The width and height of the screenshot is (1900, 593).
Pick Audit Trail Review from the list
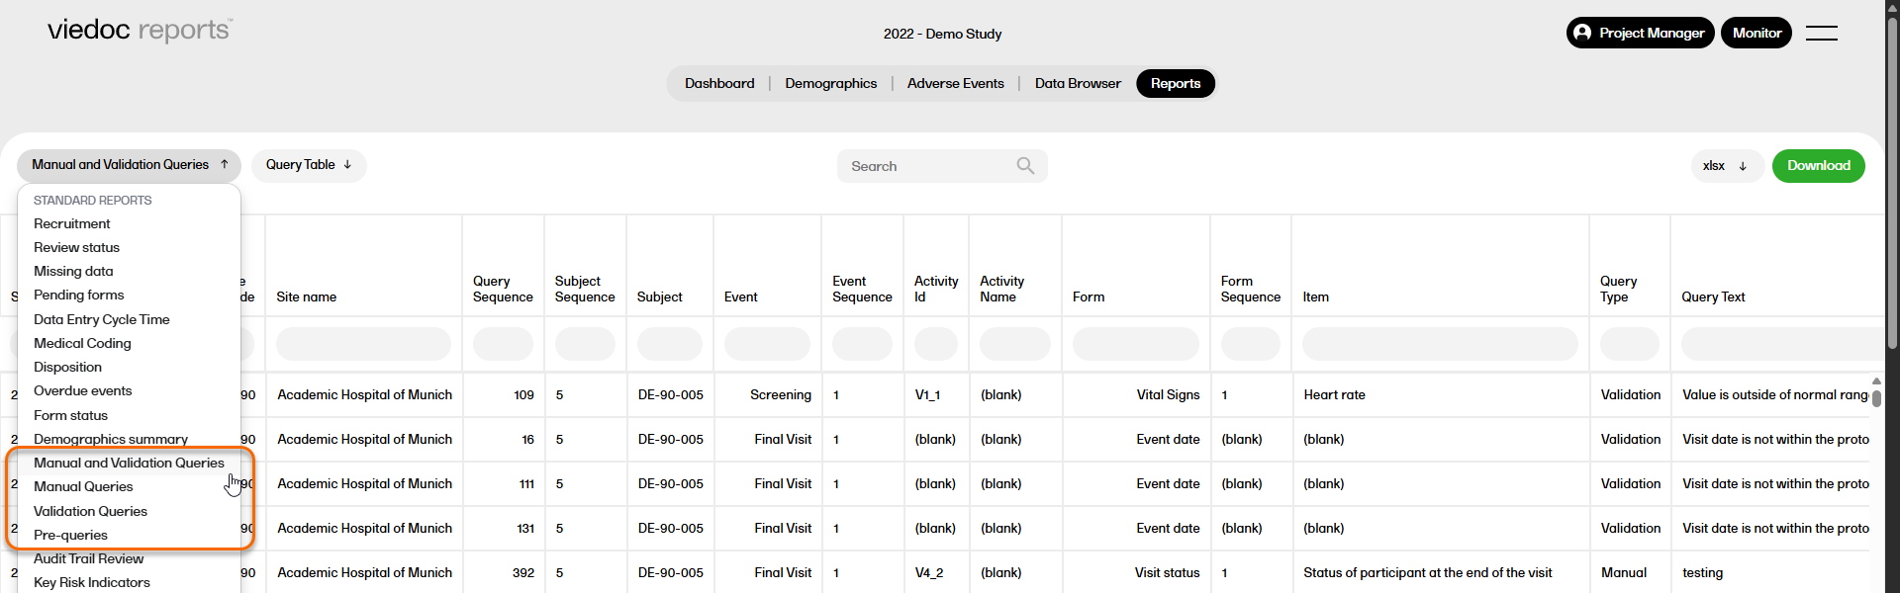(x=88, y=559)
